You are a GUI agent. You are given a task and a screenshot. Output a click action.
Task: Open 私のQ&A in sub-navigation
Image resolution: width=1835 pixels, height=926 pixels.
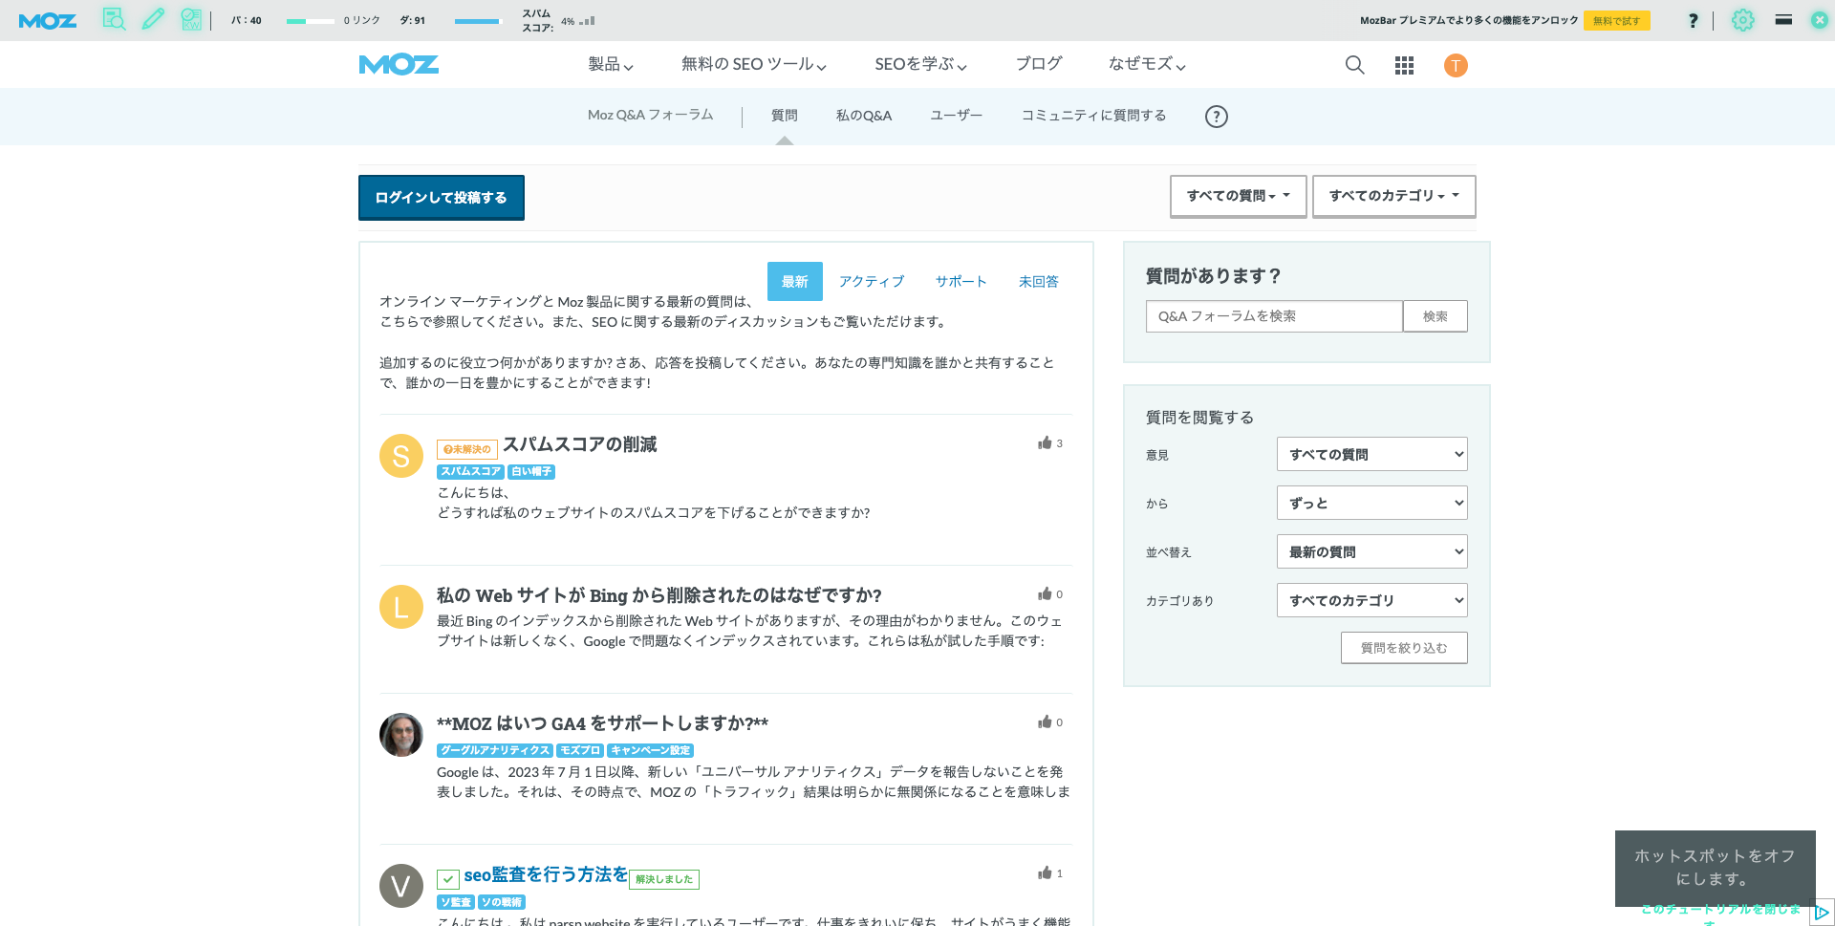[864, 116]
